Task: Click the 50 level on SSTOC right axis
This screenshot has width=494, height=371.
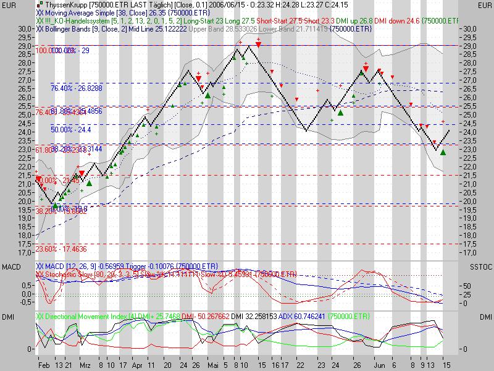Action: 467,286
